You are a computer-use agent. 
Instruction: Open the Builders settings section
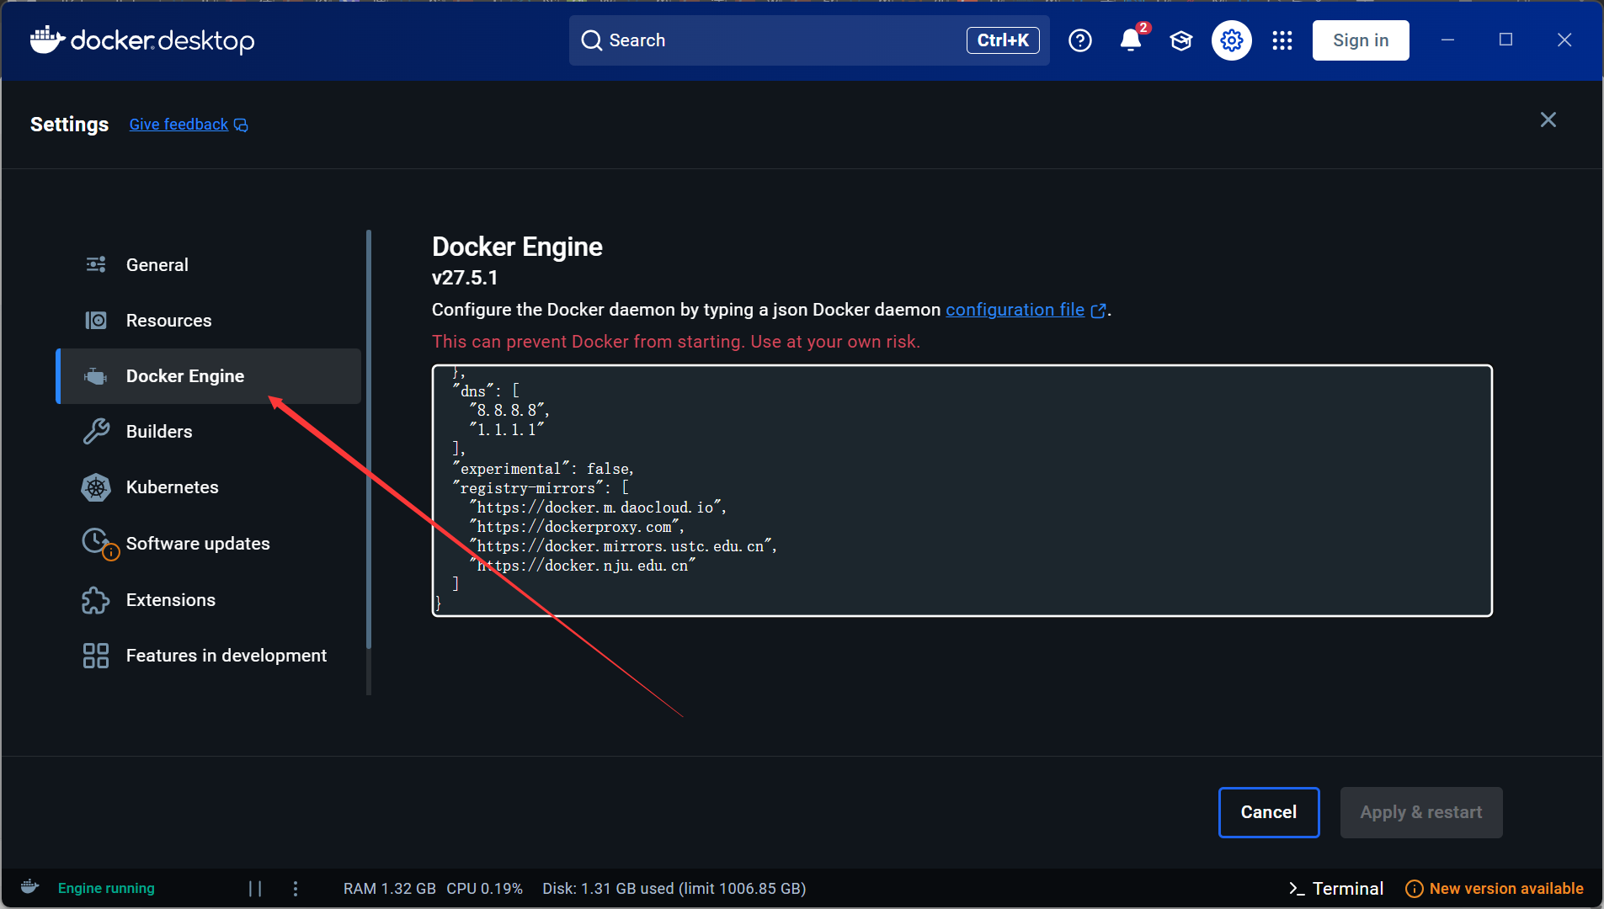point(209,432)
